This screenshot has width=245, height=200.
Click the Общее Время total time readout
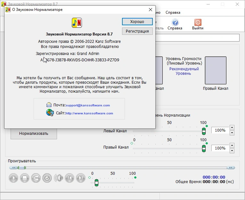(205, 182)
